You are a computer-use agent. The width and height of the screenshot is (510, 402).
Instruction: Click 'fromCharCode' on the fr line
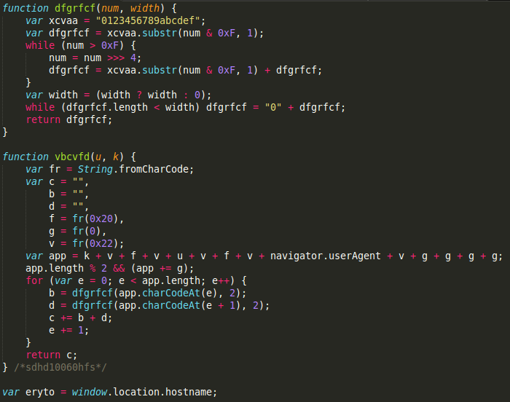click(154, 169)
